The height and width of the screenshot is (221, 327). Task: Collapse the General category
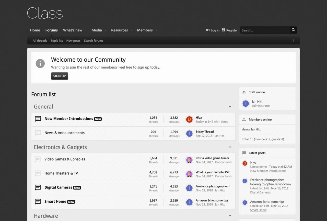tap(230, 107)
